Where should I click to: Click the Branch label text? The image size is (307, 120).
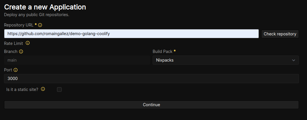click(x=11, y=52)
